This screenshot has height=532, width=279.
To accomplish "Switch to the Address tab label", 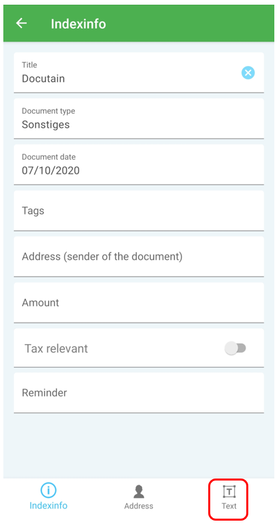I will 139,506.
